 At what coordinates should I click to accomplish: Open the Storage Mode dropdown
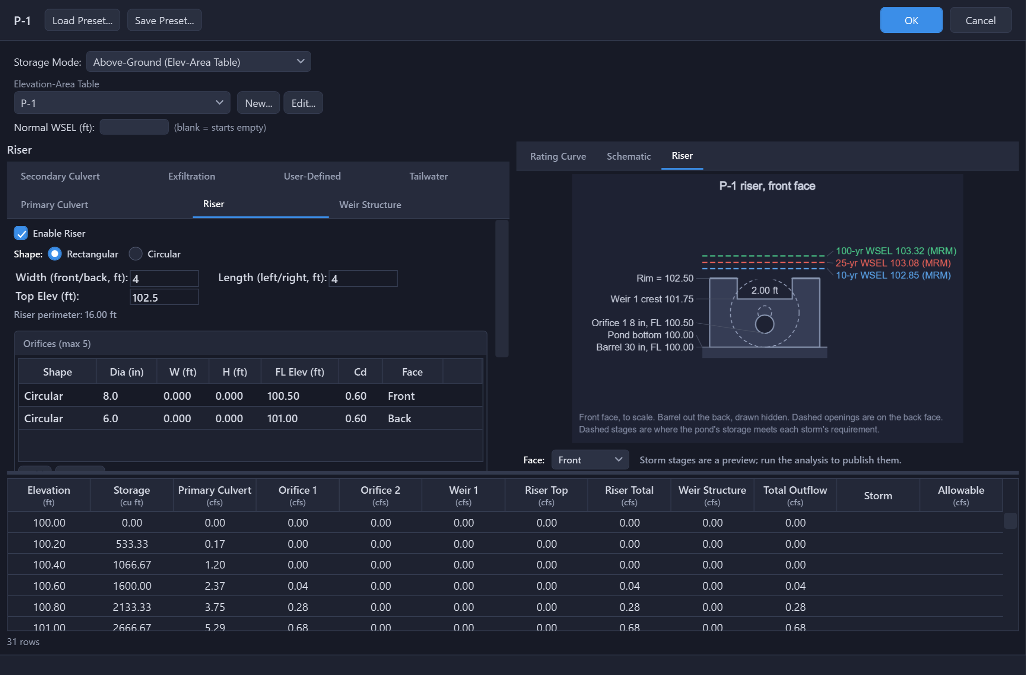point(199,62)
